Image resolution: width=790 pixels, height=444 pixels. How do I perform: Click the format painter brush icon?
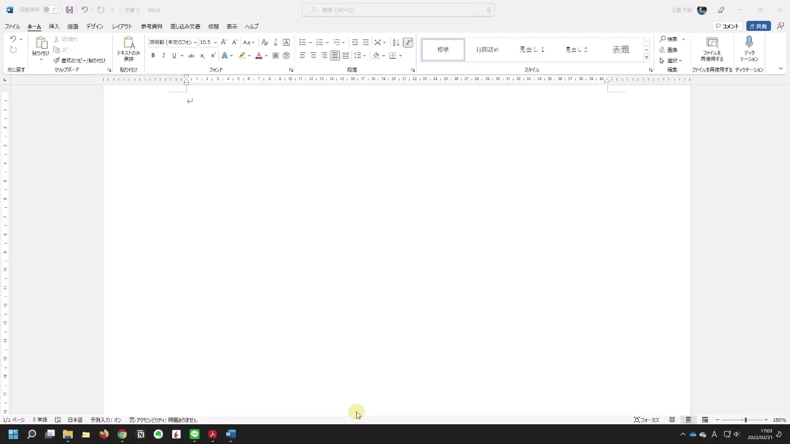(56, 60)
